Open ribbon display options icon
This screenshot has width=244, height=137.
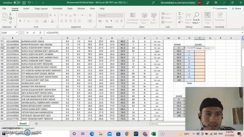click(216, 3)
